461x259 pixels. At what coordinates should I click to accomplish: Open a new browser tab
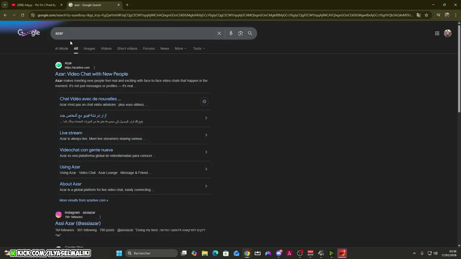click(127, 5)
